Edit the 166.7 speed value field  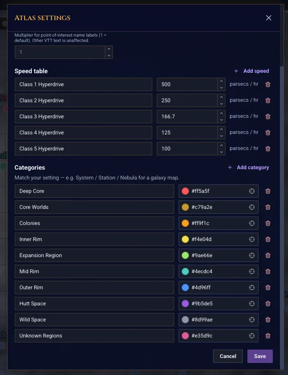[187, 117]
